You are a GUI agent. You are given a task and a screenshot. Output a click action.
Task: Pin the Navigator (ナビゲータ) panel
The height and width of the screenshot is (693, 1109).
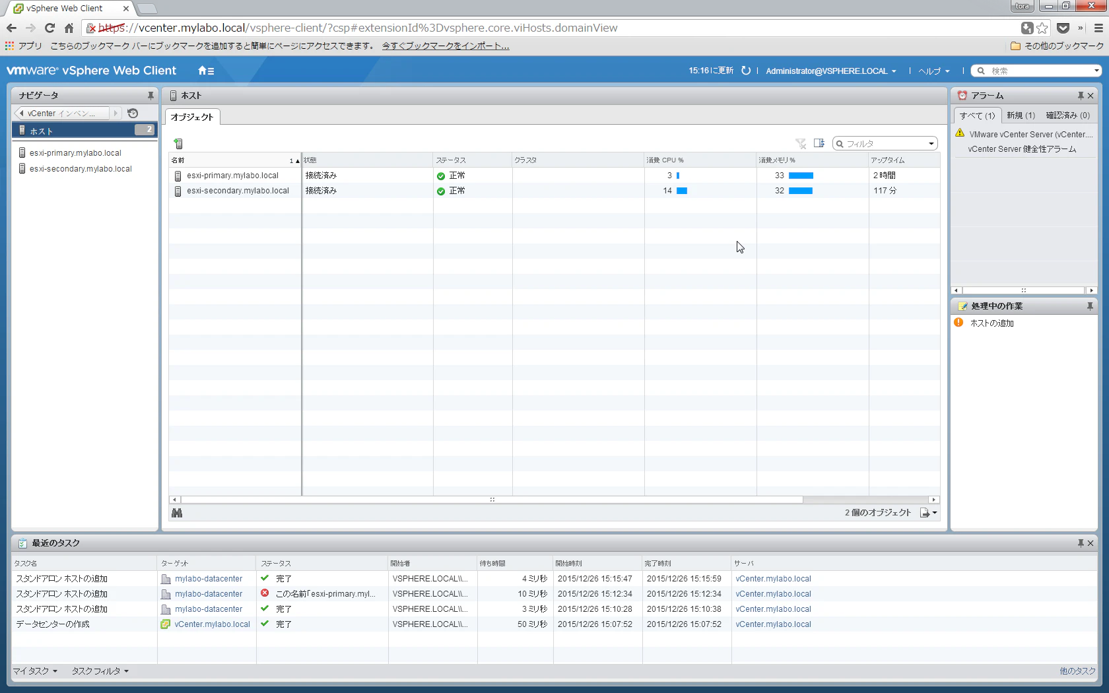pyautogui.click(x=151, y=96)
